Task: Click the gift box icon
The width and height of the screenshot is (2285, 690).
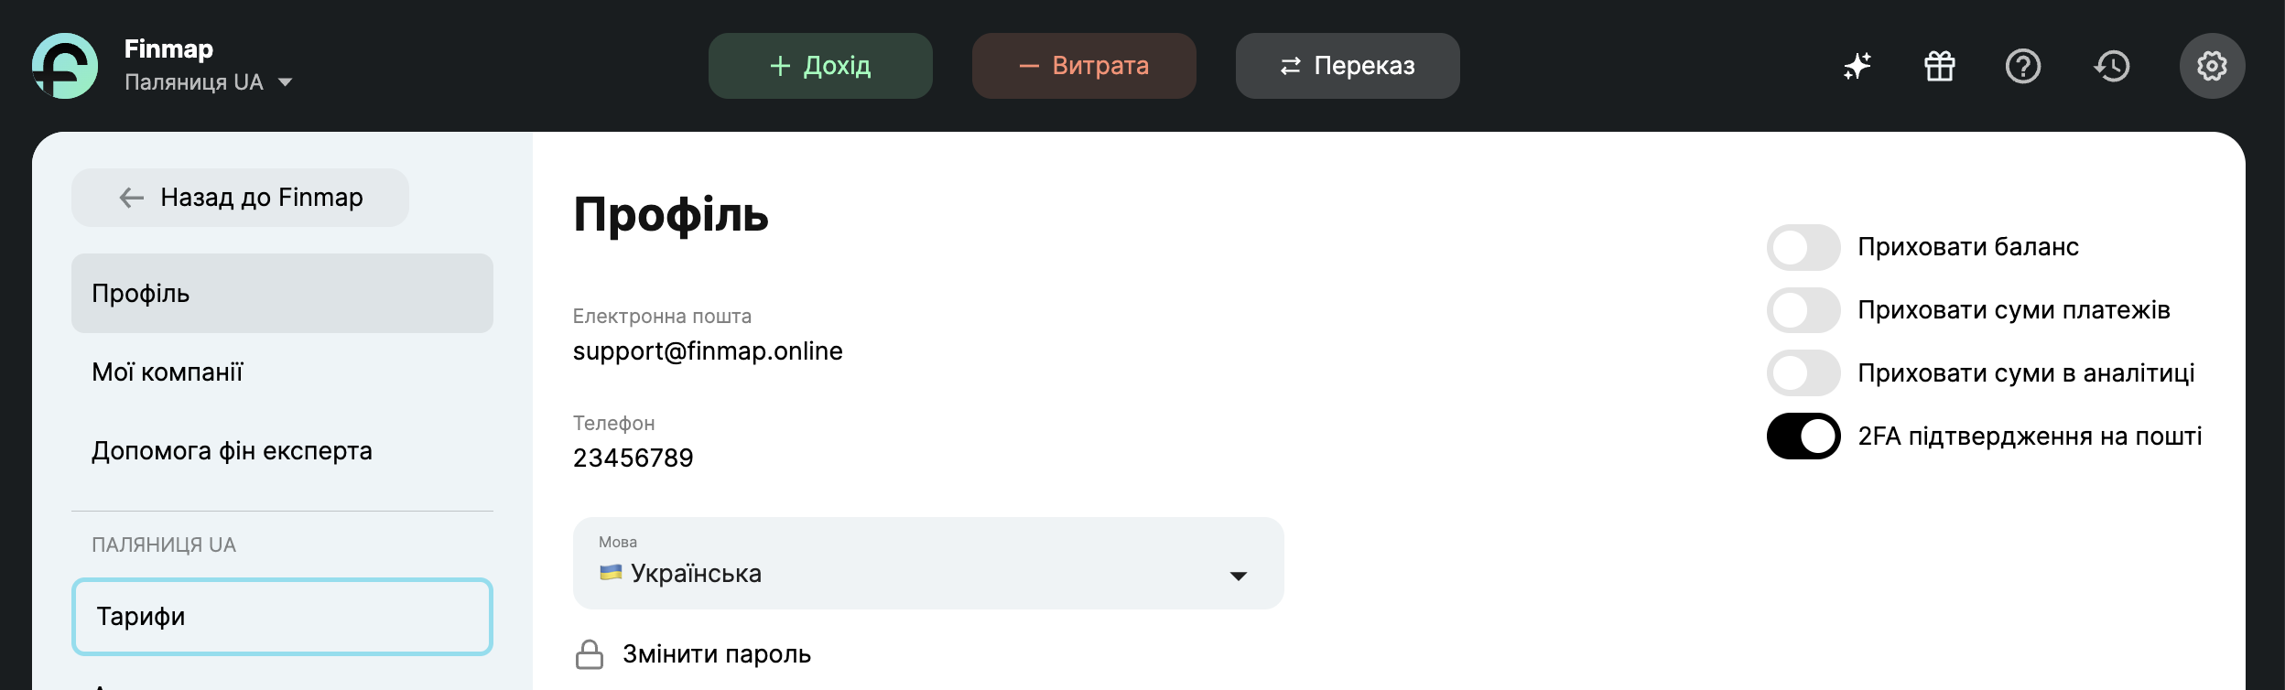Action: [x=1939, y=66]
